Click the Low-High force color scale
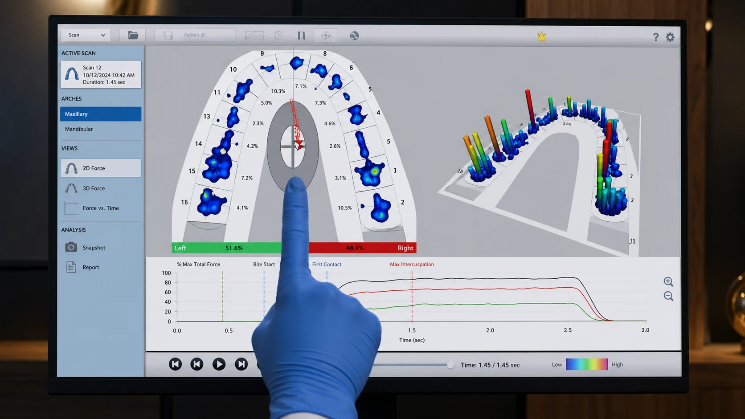 click(x=587, y=364)
